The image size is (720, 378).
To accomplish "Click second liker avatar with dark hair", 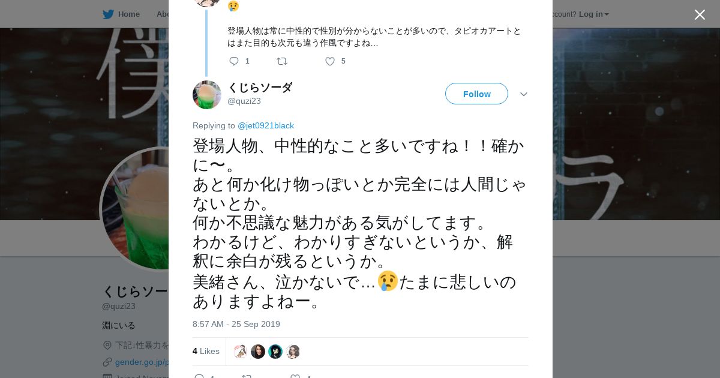I will click(x=258, y=352).
